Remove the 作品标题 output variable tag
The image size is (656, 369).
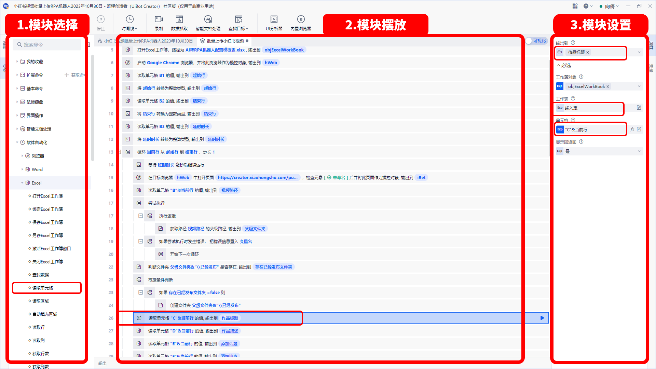588,52
